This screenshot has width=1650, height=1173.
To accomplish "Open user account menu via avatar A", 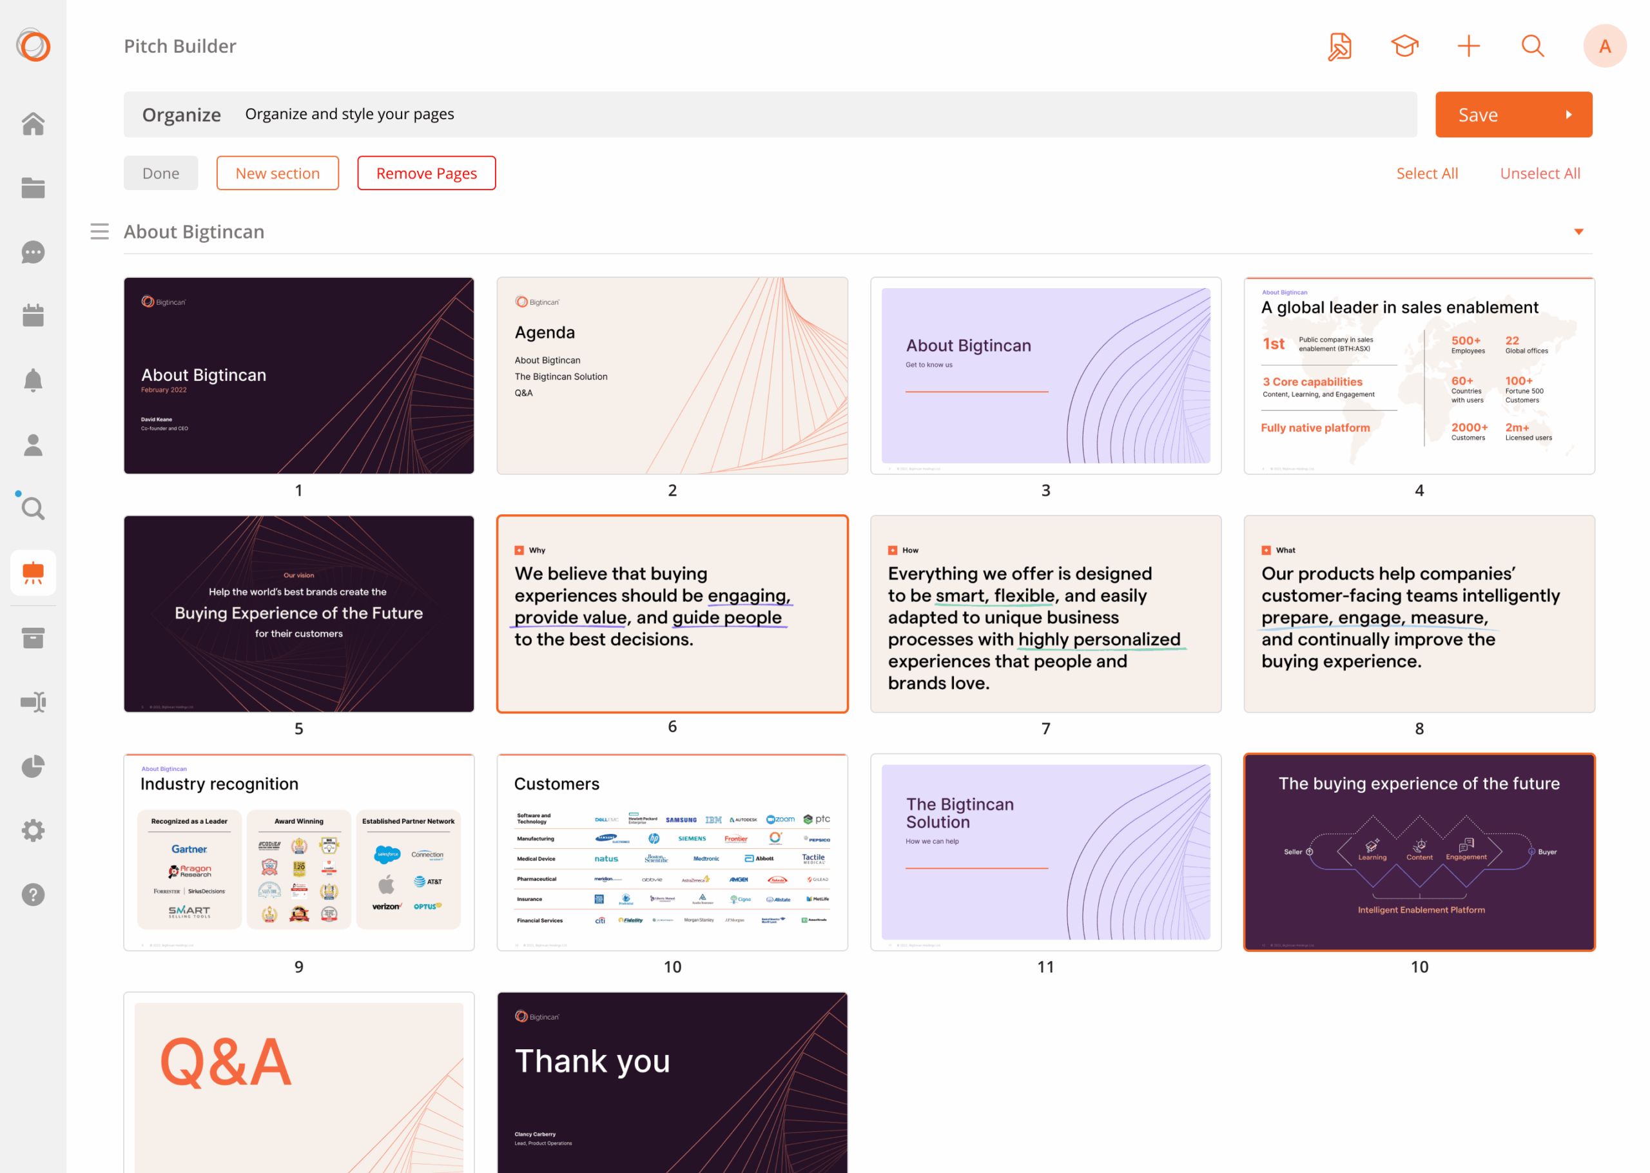I will tap(1604, 46).
